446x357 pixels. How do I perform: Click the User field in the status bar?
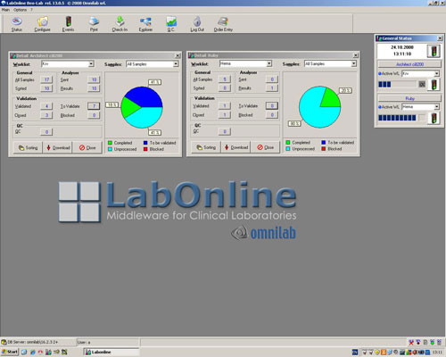(108, 342)
